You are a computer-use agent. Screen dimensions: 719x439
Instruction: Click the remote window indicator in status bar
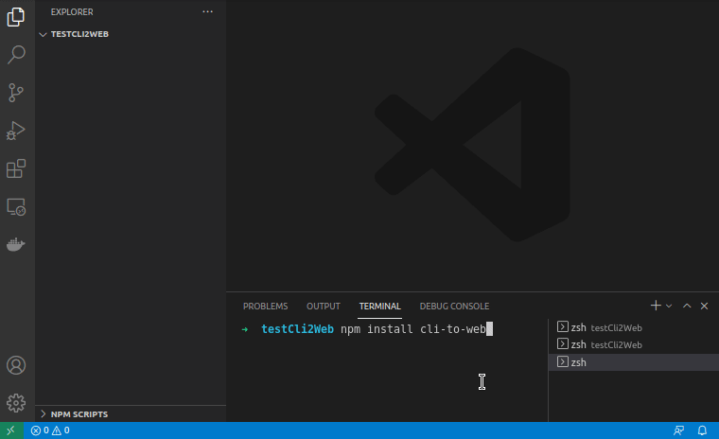pos(11,430)
